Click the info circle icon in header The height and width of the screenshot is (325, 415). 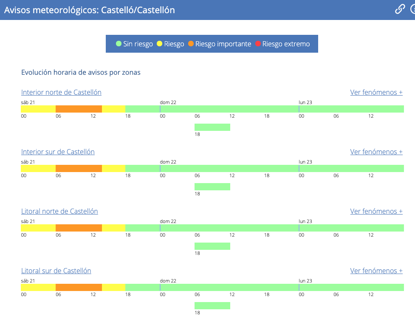(412, 9)
